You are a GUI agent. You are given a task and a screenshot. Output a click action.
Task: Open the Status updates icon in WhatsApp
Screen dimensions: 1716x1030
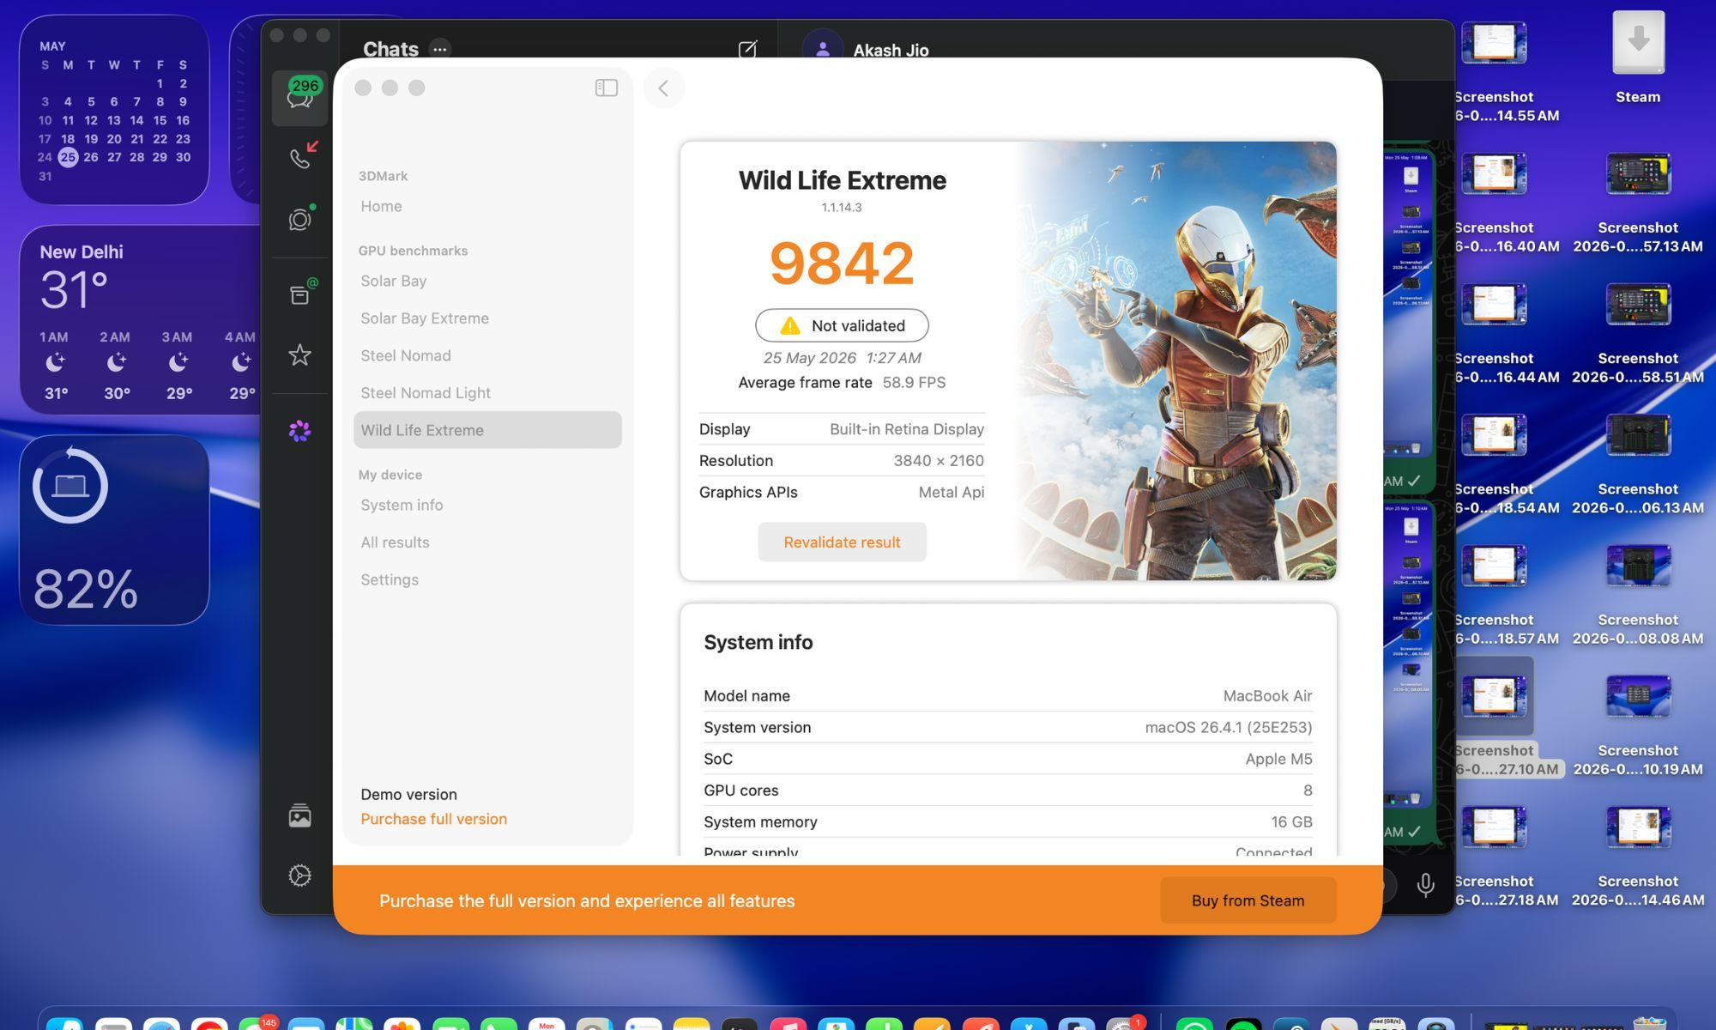tap(299, 220)
